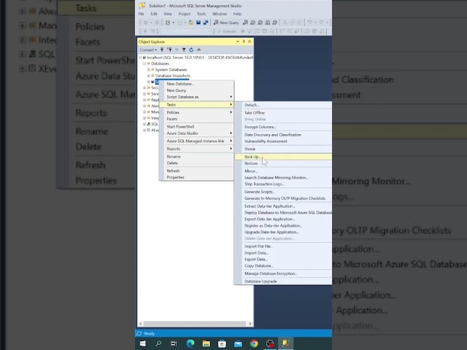467x350 pixels.
Task: Open Windows Start button
Action: coord(143,343)
